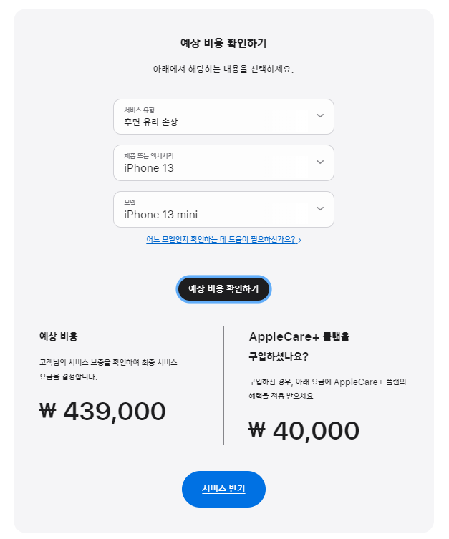This screenshot has width=449, height=539.
Task: Open the 서비스 유형 dropdown showing 후면 유리 손상
Action: (x=223, y=117)
